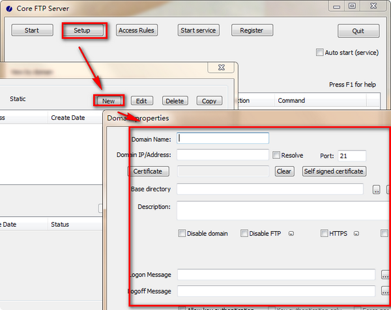Click the small options icon beside Disable FTP
Viewport: 391px width, 310px height.
[x=291, y=233]
